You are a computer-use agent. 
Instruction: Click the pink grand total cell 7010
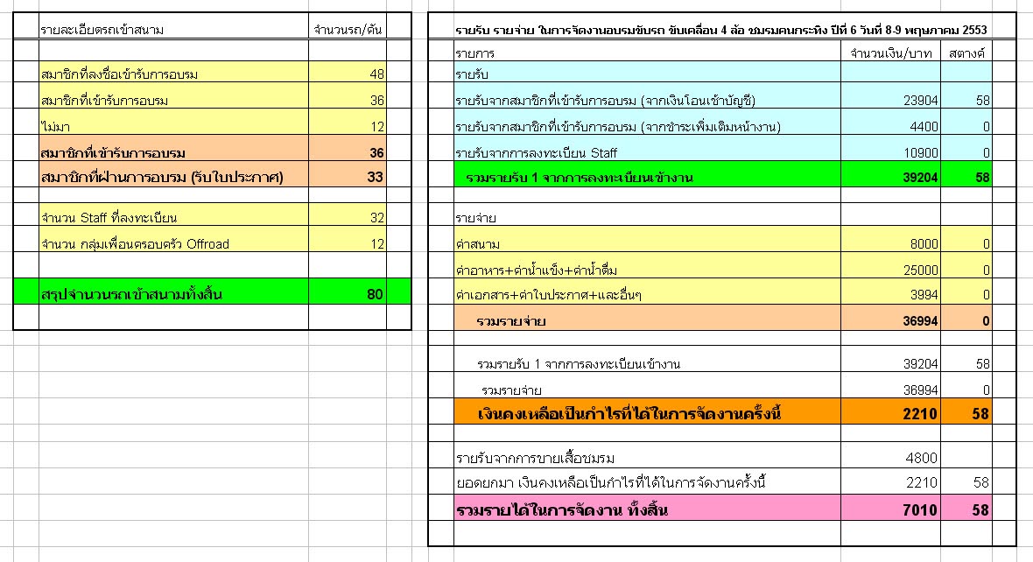coord(890,509)
